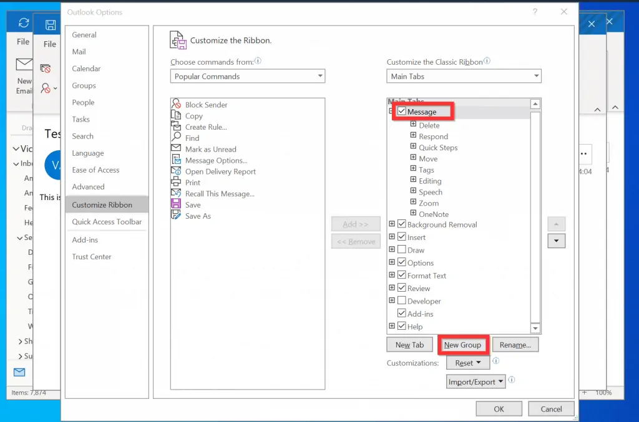Click ribbon list scrollbar up arrow
The width and height of the screenshot is (639, 422).
(x=535, y=104)
